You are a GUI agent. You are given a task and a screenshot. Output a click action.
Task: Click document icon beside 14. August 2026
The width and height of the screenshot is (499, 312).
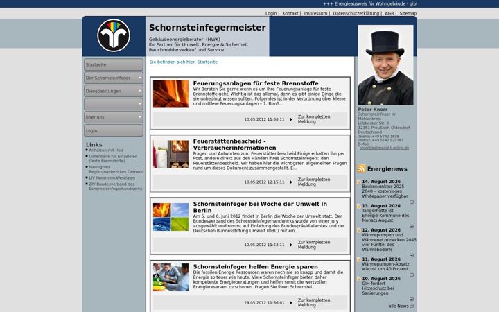pyautogui.click(x=359, y=182)
